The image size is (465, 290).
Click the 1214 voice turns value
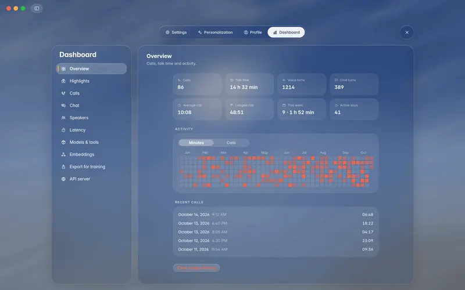tap(288, 88)
